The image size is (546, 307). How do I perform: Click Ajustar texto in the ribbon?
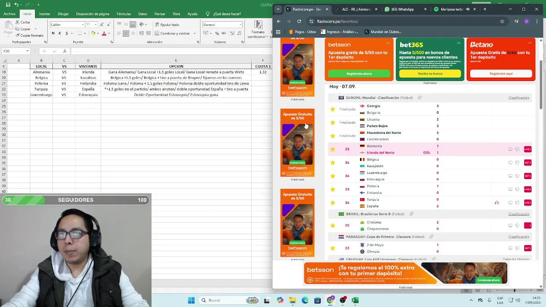coord(166,25)
